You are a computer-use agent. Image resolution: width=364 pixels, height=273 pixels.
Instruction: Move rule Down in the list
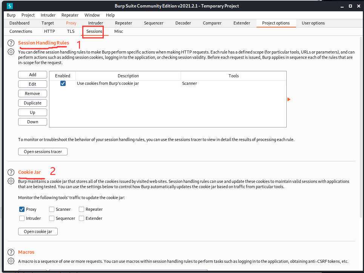pyautogui.click(x=32, y=122)
